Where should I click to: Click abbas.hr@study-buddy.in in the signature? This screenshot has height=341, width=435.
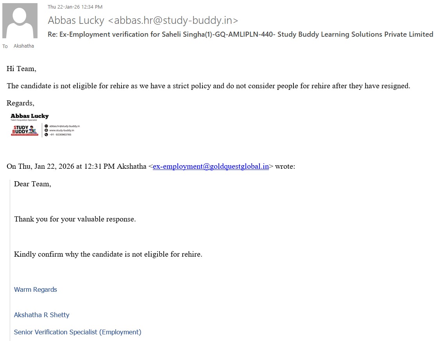[x=64, y=126]
